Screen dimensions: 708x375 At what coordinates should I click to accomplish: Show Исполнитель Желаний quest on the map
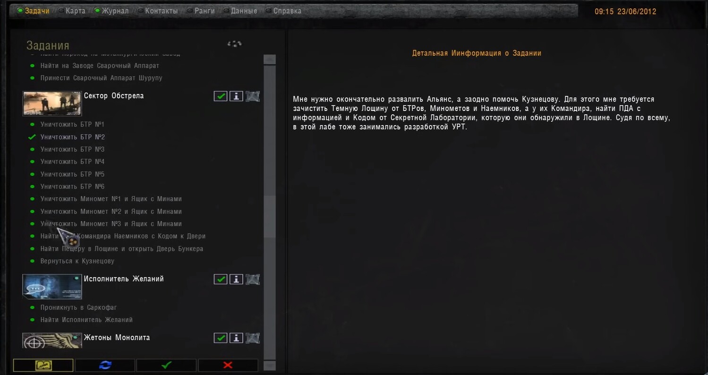[x=253, y=279]
